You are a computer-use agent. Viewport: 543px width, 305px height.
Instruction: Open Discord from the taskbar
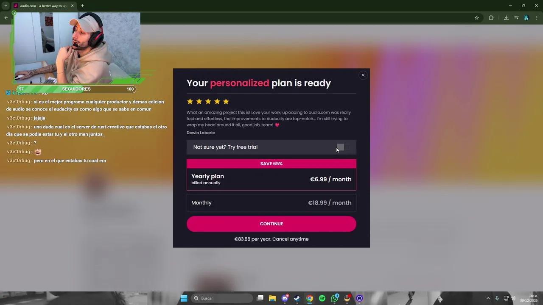(285, 298)
